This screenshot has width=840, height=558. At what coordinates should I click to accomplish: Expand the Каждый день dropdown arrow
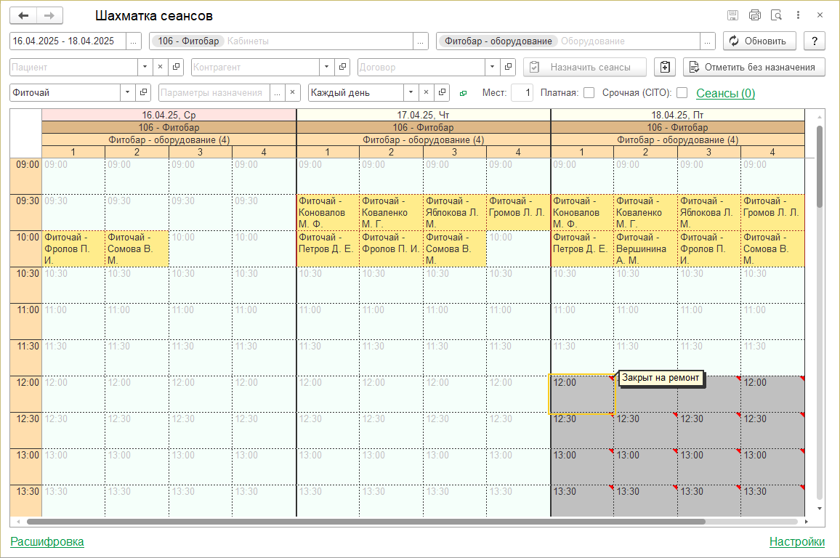click(411, 93)
